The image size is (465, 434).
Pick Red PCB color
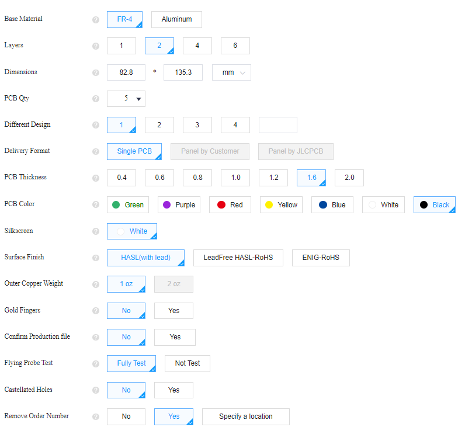(x=230, y=205)
